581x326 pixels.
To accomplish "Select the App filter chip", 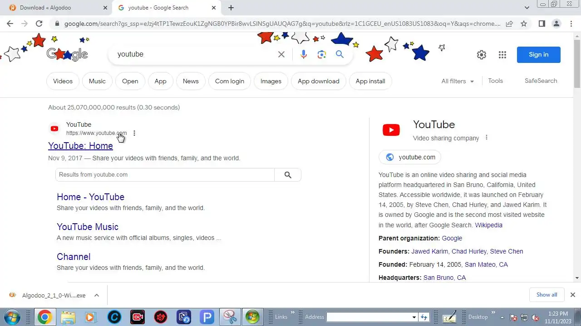I will (x=160, y=81).
